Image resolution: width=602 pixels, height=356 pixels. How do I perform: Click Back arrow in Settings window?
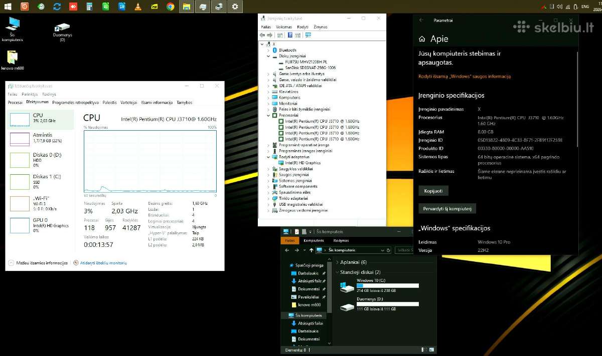pos(421,21)
